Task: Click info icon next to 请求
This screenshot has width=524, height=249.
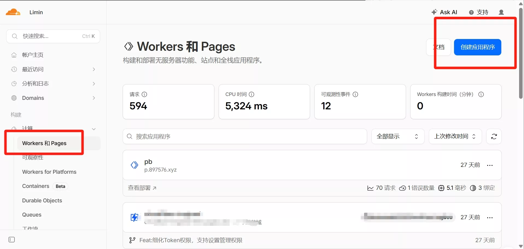Action: 145,94
